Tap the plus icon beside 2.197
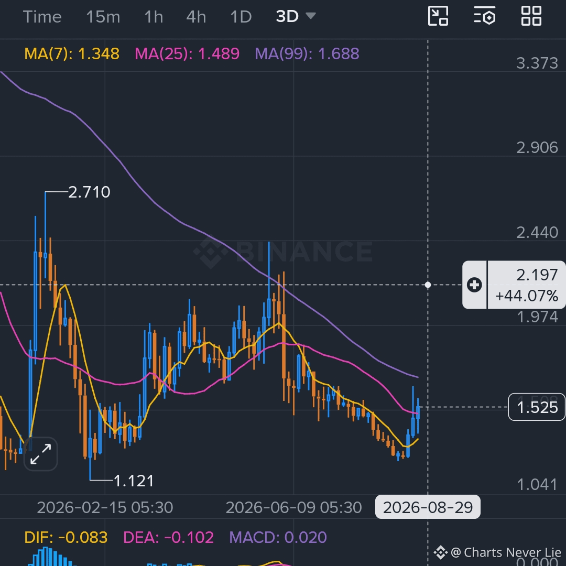Screen dimensions: 566x566 [x=474, y=285]
